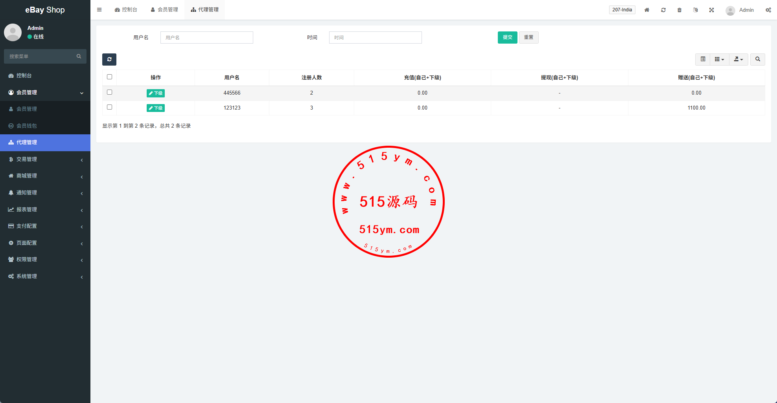This screenshot has width=777, height=403.
Task: Click the green 提交 button
Action: pos(507,37)
